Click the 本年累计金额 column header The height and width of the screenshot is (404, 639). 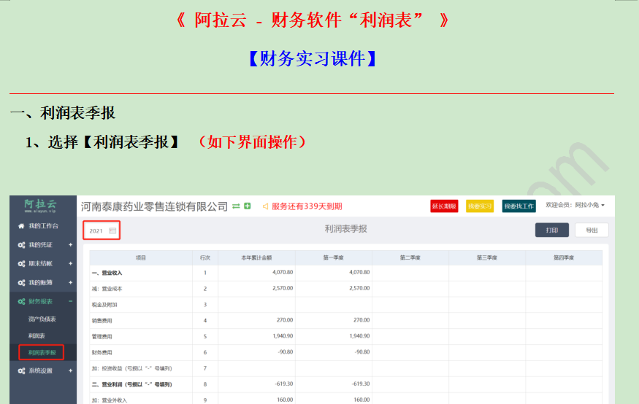[256, 257]
